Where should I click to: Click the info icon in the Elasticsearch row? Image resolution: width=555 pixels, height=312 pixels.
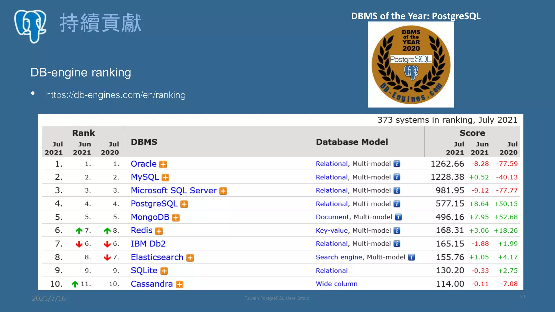[x=411, y=257]
